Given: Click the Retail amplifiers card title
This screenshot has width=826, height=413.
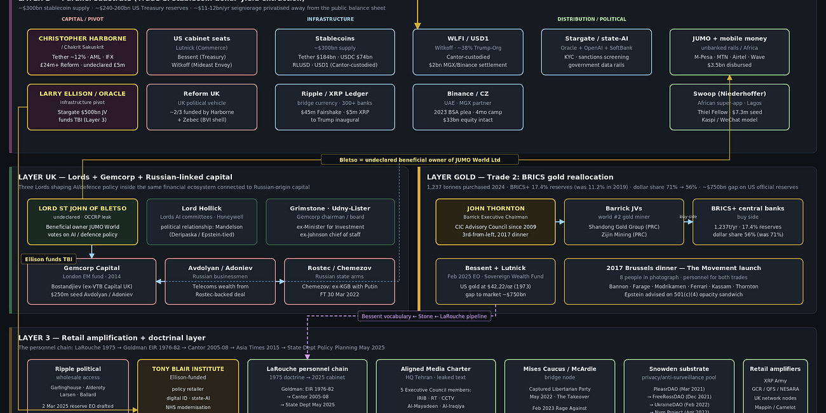Looking at the screenshot, I should [x=776, y=369].
